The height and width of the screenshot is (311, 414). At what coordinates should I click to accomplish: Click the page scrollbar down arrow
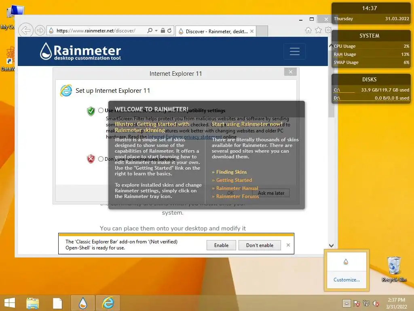(x=332, y=245)
